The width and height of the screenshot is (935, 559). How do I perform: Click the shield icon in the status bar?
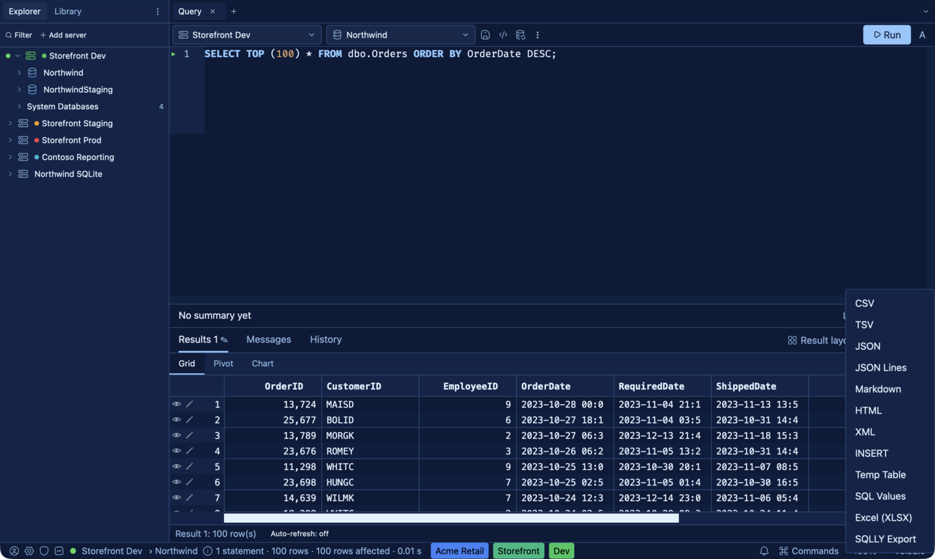click(x=44, y=551)
